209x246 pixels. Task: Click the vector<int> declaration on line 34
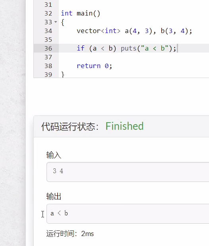click(134, 31)
